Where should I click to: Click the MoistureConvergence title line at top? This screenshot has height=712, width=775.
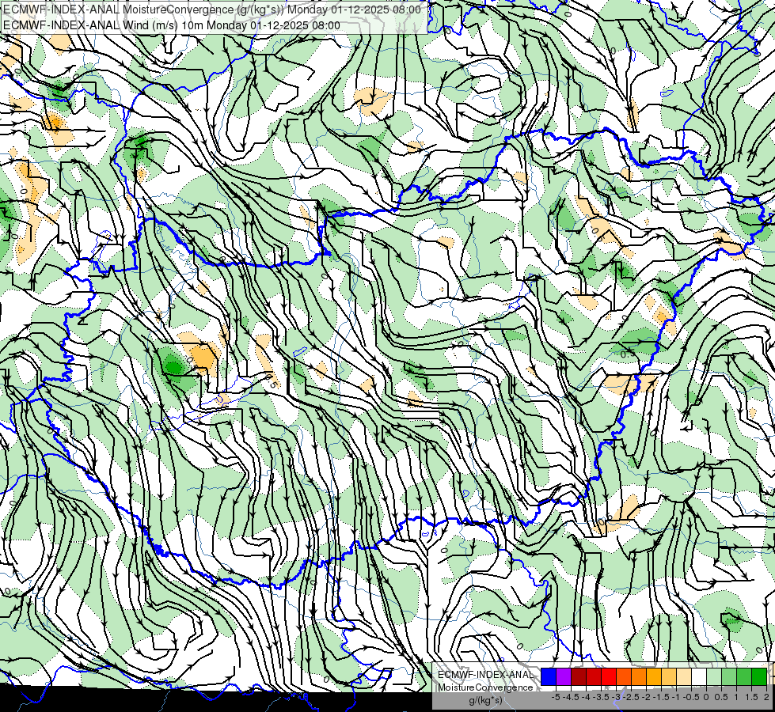click(x=212, y=9)
